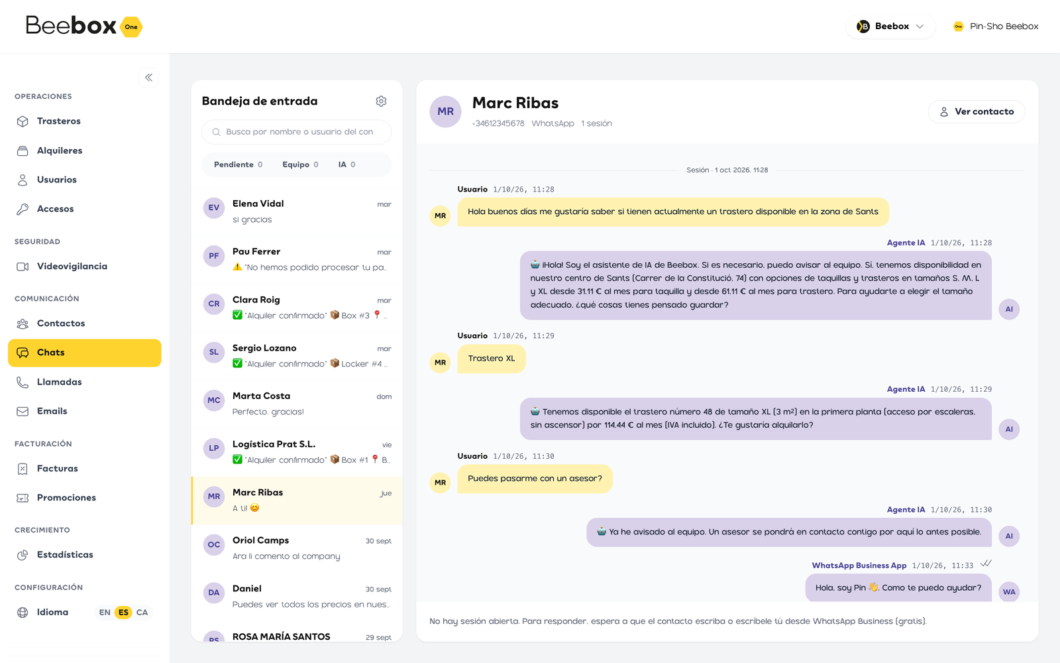Click the WA avatar next to Pin's message

(1009, 592)
